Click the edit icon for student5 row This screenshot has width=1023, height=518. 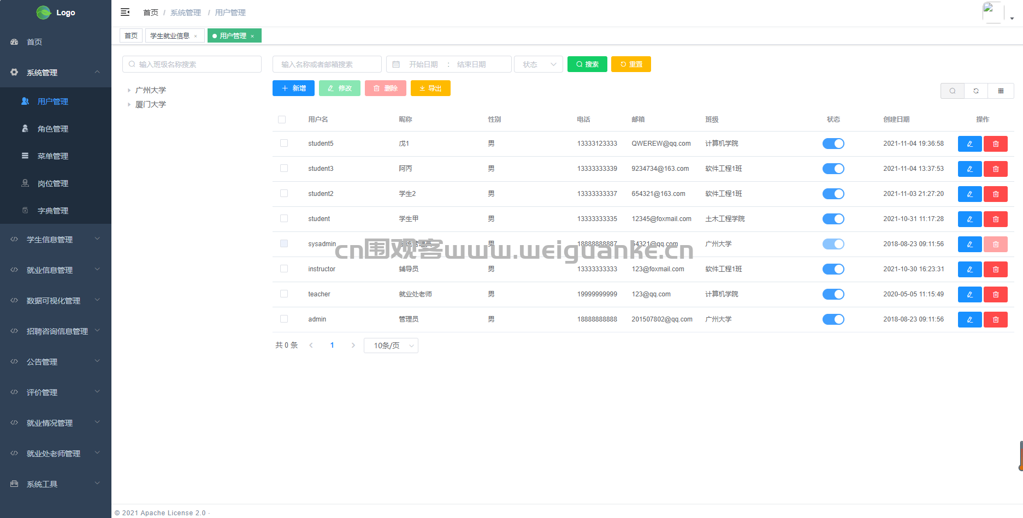pyautogui.click(x=969, y=144)
